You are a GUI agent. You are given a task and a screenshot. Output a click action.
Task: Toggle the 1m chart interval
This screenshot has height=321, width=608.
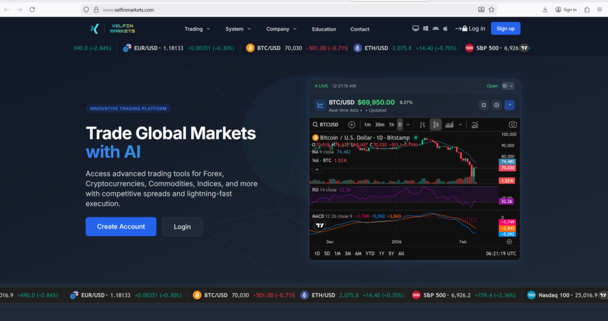coord(367,125)
